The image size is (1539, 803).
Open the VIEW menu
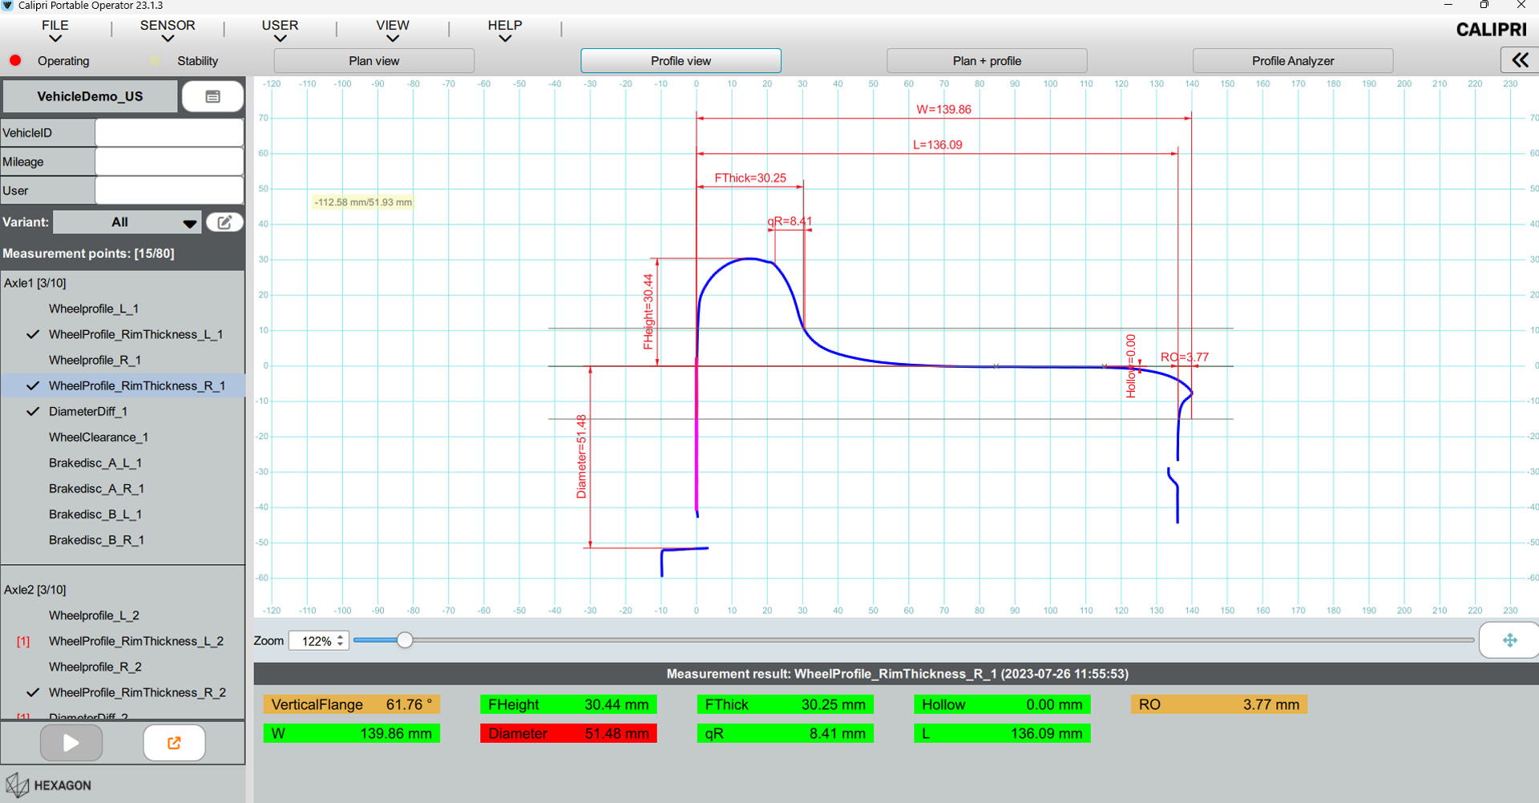393,30
